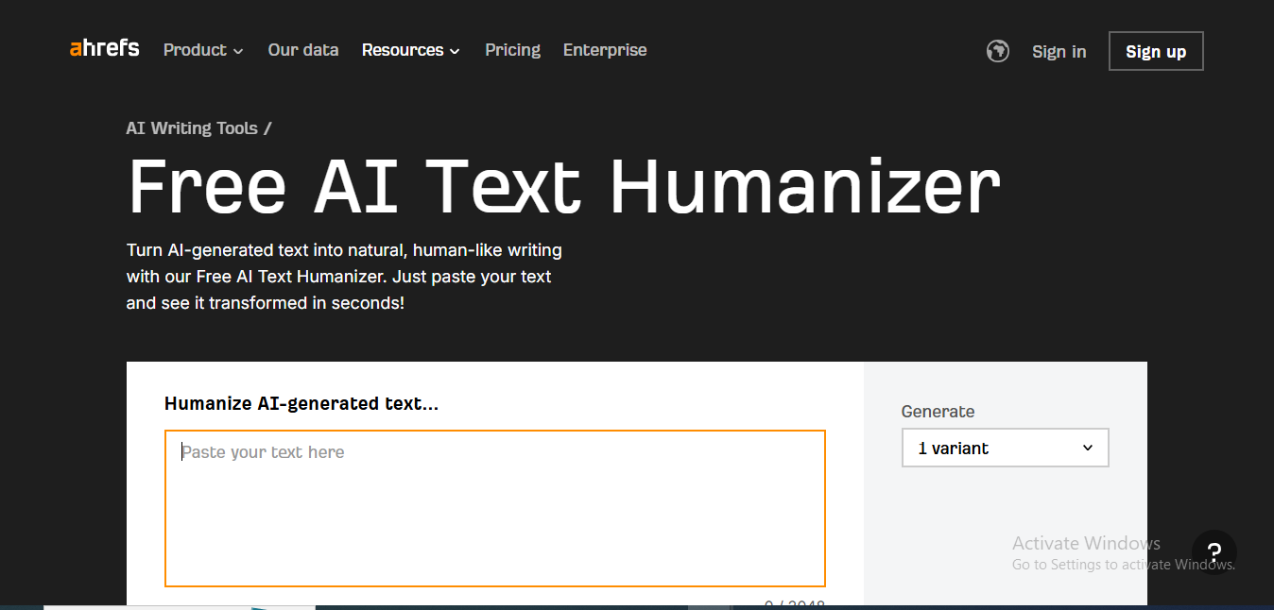Click the Humanize AI-generated text label
The height and width of the screenshot is (610, 1274).
pos(301,403)
